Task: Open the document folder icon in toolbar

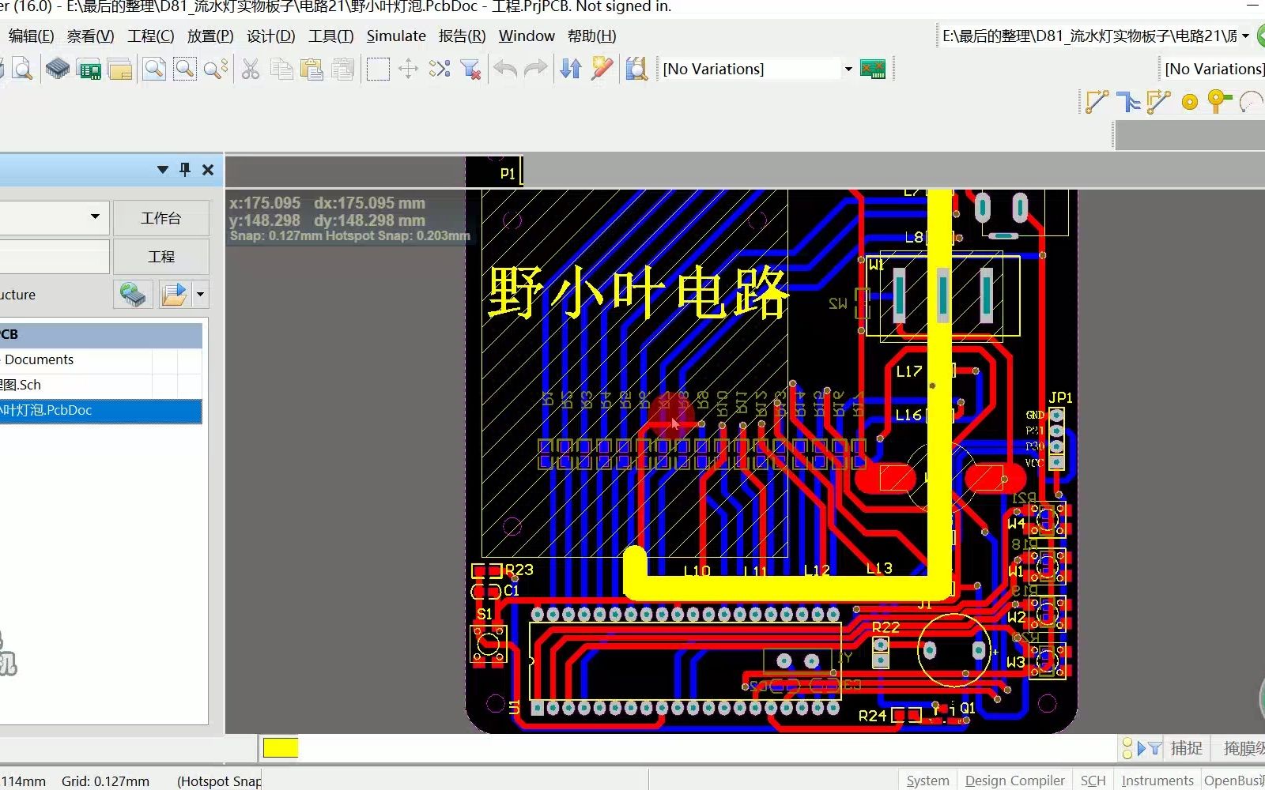Action: click(x=120, y=70)
